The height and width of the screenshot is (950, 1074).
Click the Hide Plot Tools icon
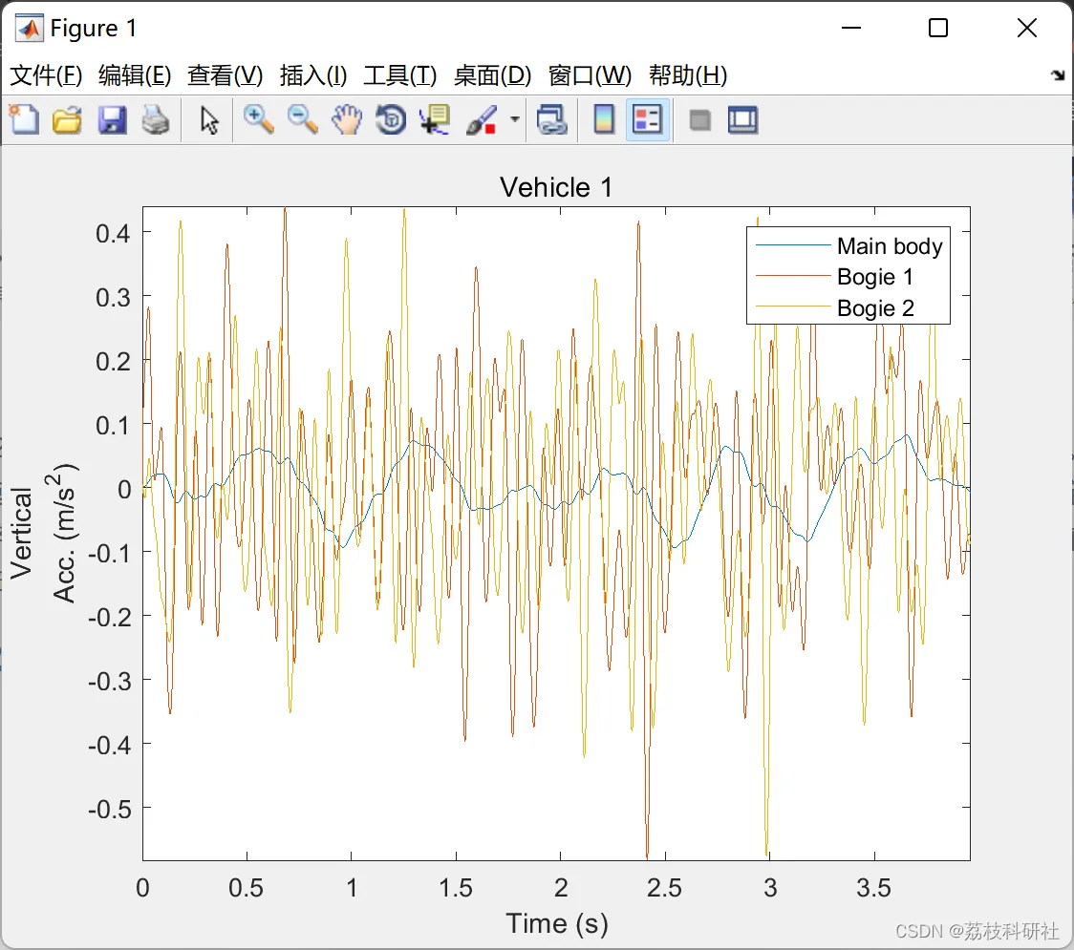point(699,121)
